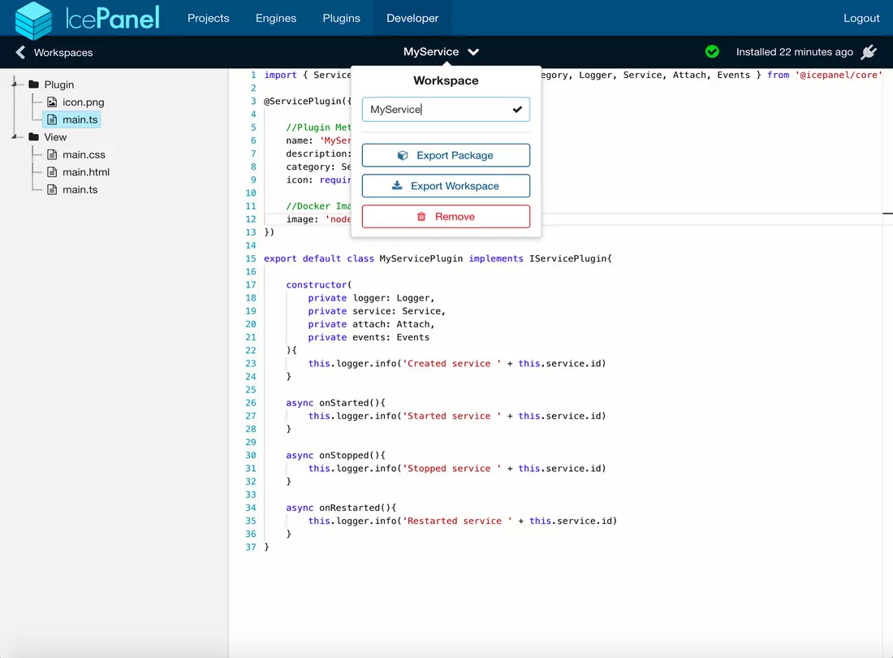The width and height of the screenshot is (893, 658).
Task: Open the Engines section
Action: pos(275,17)
